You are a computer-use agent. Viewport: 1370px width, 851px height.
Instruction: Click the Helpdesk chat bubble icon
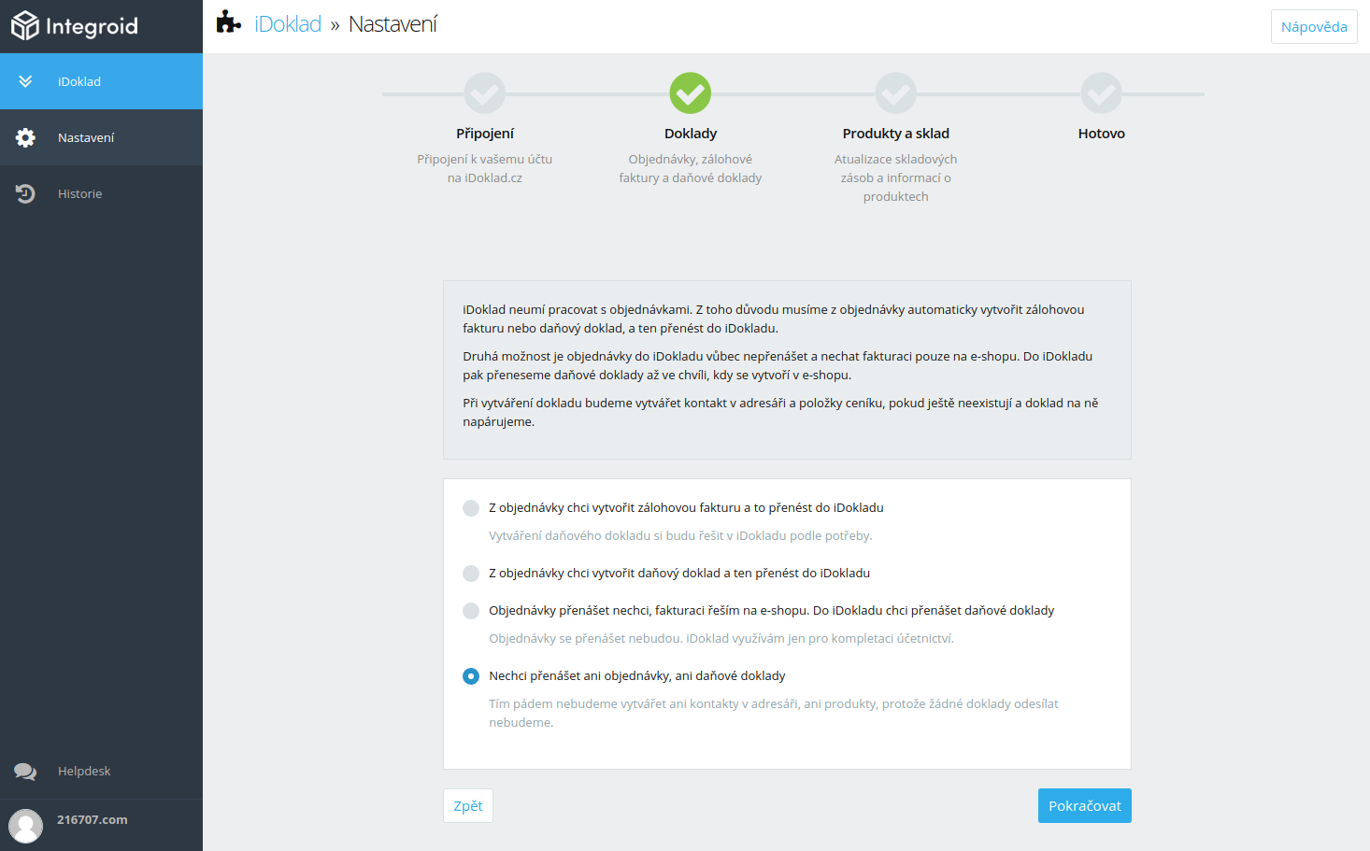point(25,772)
